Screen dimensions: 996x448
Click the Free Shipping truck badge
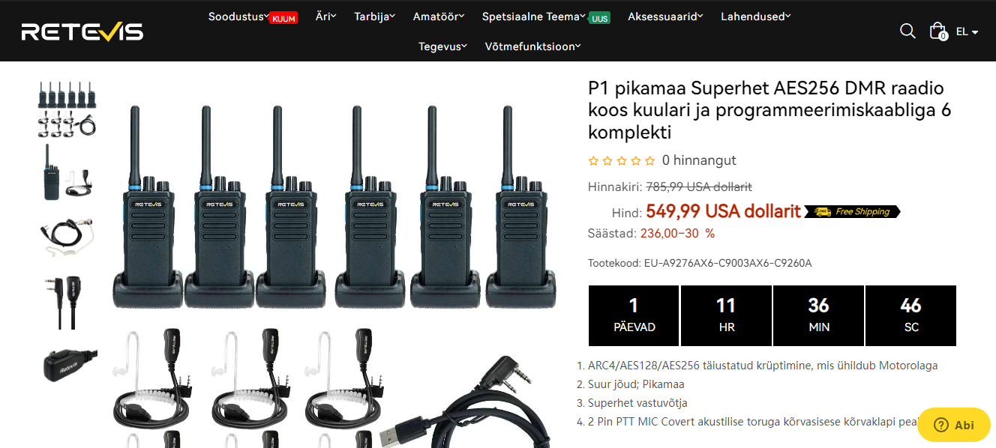pyautogui.click(x=852, y=212)
